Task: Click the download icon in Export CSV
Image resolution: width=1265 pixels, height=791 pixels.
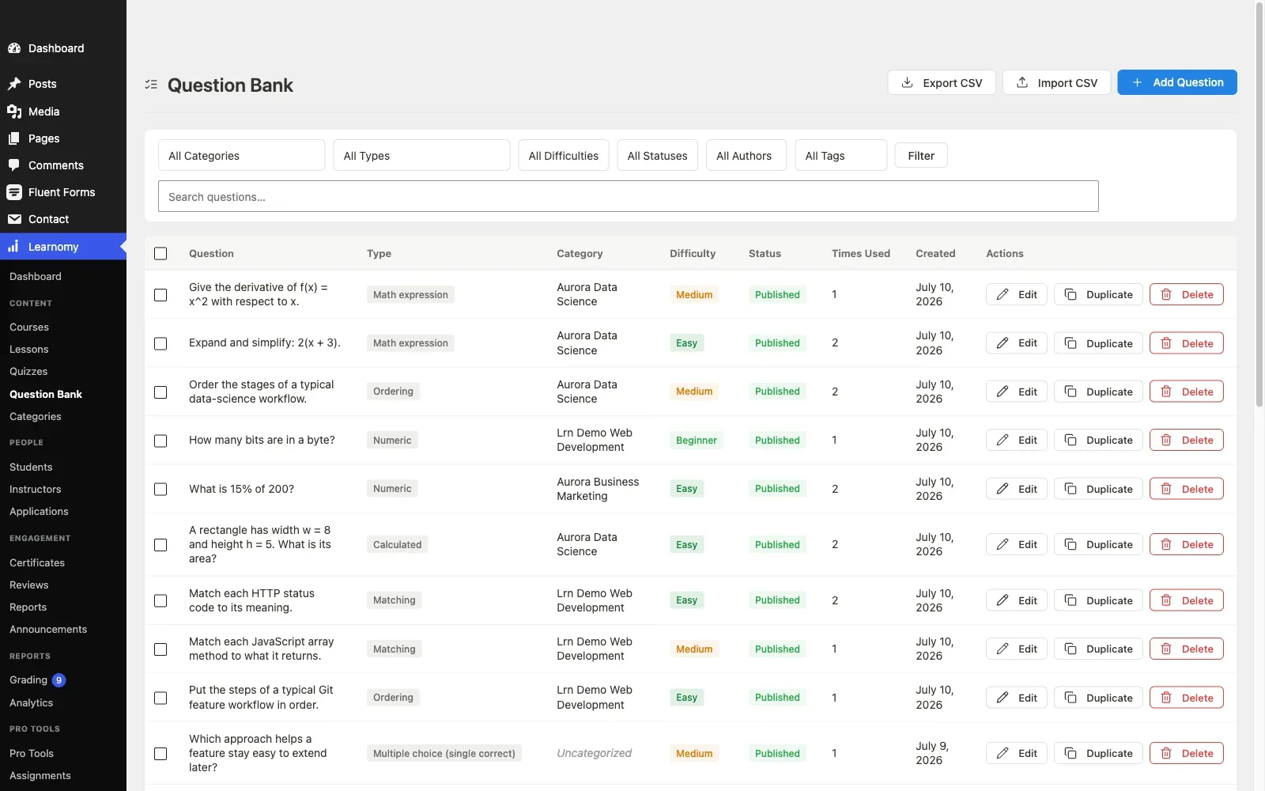Action: 908,82
